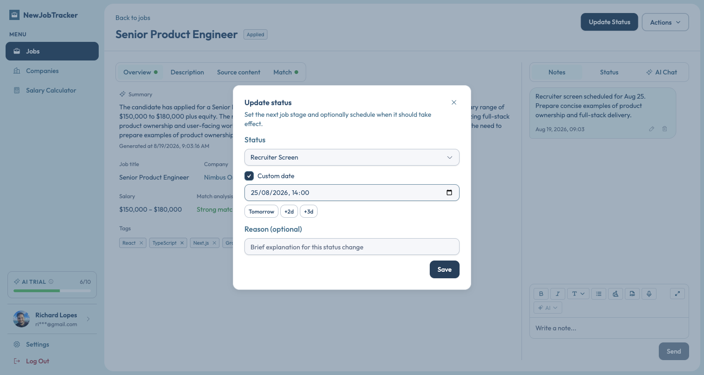704x375 pixels.
Task: Open the Actions dropdown menu
Action: click(665, 22)
